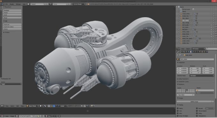Click the Add to Group button

(194, 101)
